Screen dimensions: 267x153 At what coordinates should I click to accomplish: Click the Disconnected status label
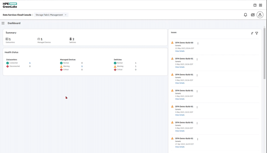pos(15,66)
